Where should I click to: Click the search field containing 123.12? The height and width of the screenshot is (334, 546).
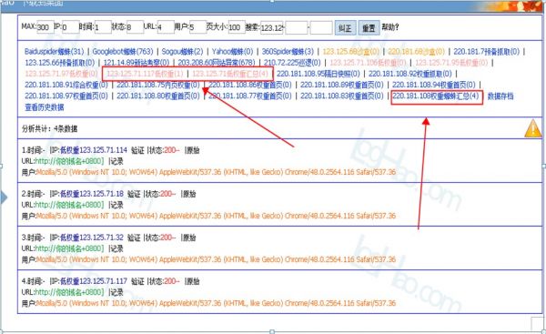coord(271,28)
